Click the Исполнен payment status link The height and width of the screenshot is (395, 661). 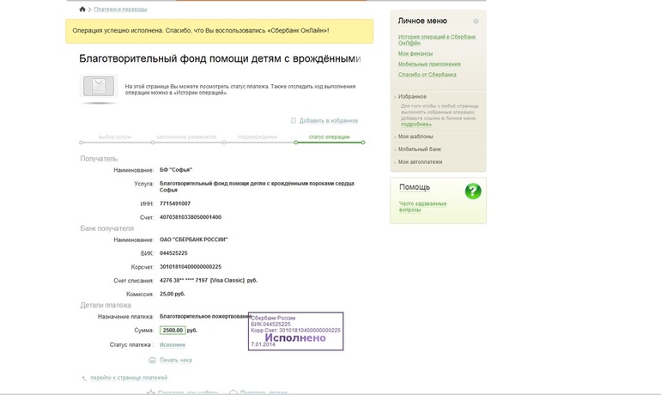(173, 345)
